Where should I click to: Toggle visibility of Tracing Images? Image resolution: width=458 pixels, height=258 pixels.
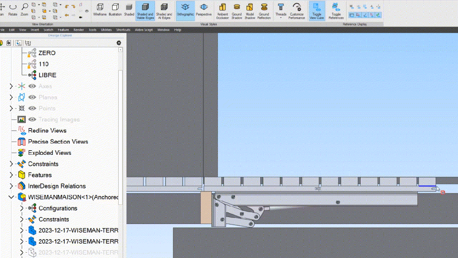pyautogui.click(x=32, y=120)
